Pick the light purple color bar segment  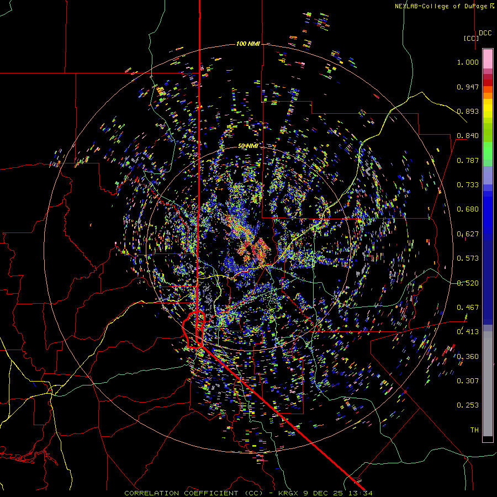tap(488, 175)
